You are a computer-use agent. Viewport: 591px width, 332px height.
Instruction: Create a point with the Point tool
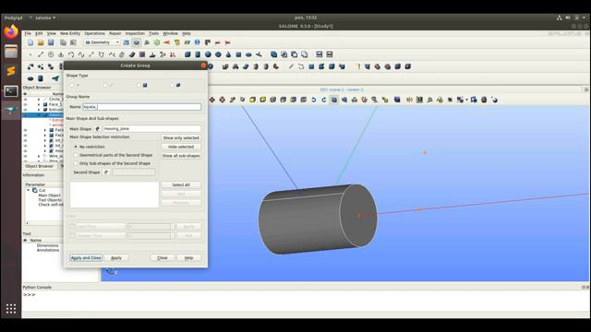click(30, 54)
